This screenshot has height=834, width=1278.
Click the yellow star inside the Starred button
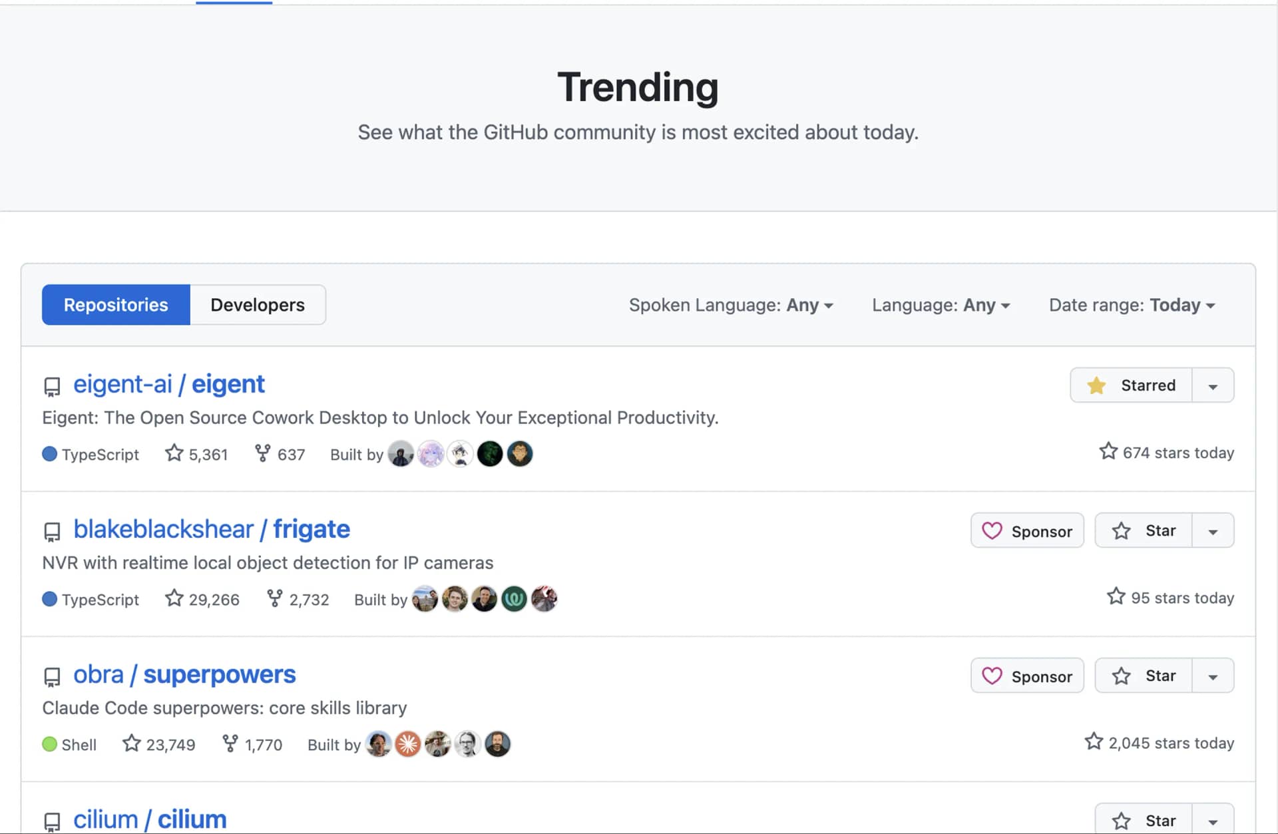pos(1097,385)
